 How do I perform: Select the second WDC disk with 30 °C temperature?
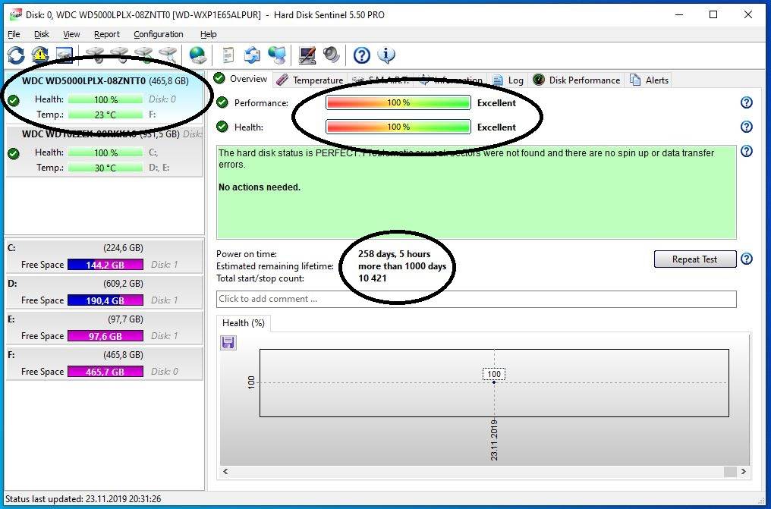(x=104, y=151)
